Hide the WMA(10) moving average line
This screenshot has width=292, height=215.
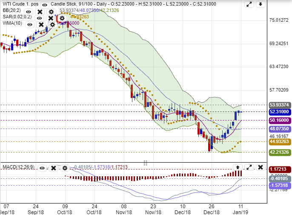click(30, 24)
